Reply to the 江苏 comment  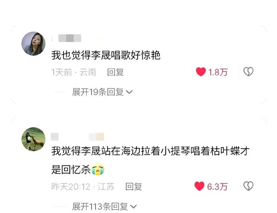point(134,187)
